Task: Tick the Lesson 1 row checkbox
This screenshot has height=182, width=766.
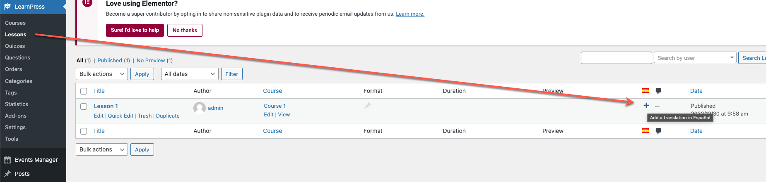Action: click(84, 106)
